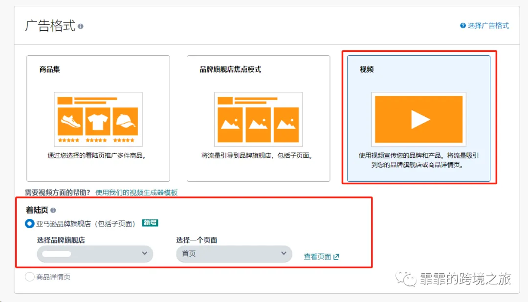This screenshot has width=528, height=302.
Task: Click the 通过您选择的着陆页推广多件商品 description
Action: point(97,155)
